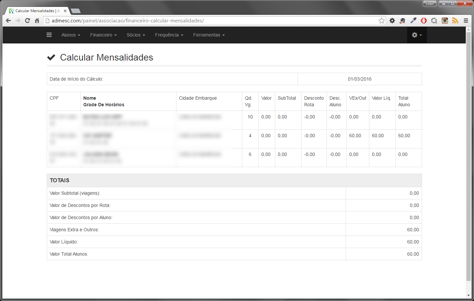Open the Frequência navbar menu
Screen dimensions: 474x301
pyautogui.click(x=169, y=35)
